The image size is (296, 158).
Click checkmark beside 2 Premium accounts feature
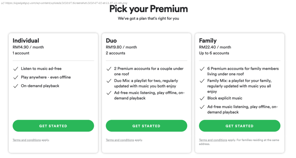click(109, 69)
